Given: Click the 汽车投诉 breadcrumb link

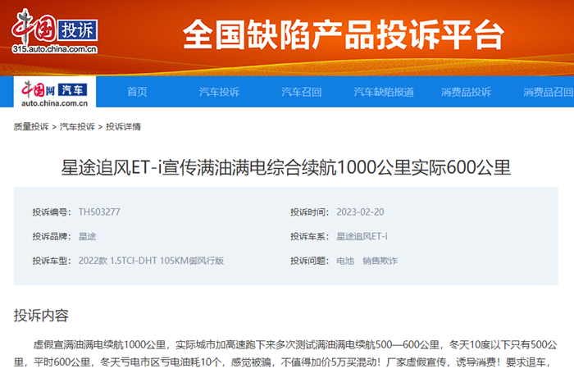Looking at the screenshot, I should click(77, 126).
